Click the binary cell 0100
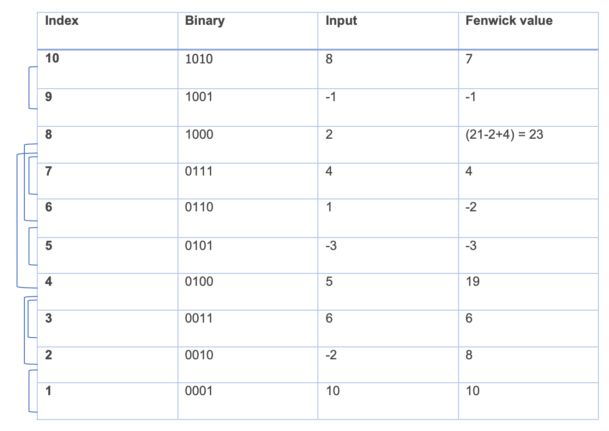609x431 pixels. pos(199,282)
